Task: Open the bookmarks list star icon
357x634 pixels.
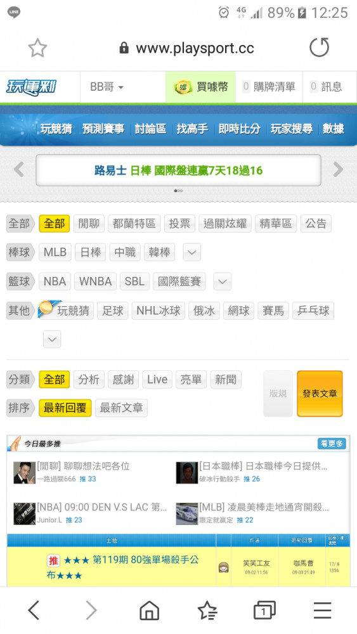Action: [x=207, y=610]
